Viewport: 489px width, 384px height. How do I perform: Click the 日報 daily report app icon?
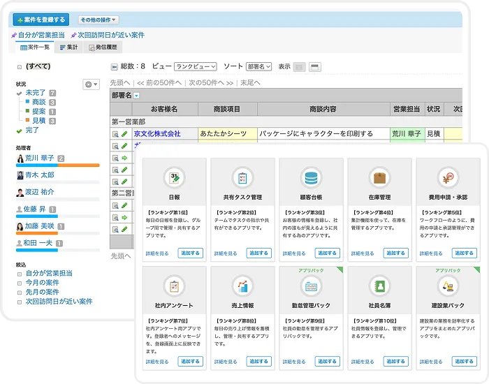[174, 176]
